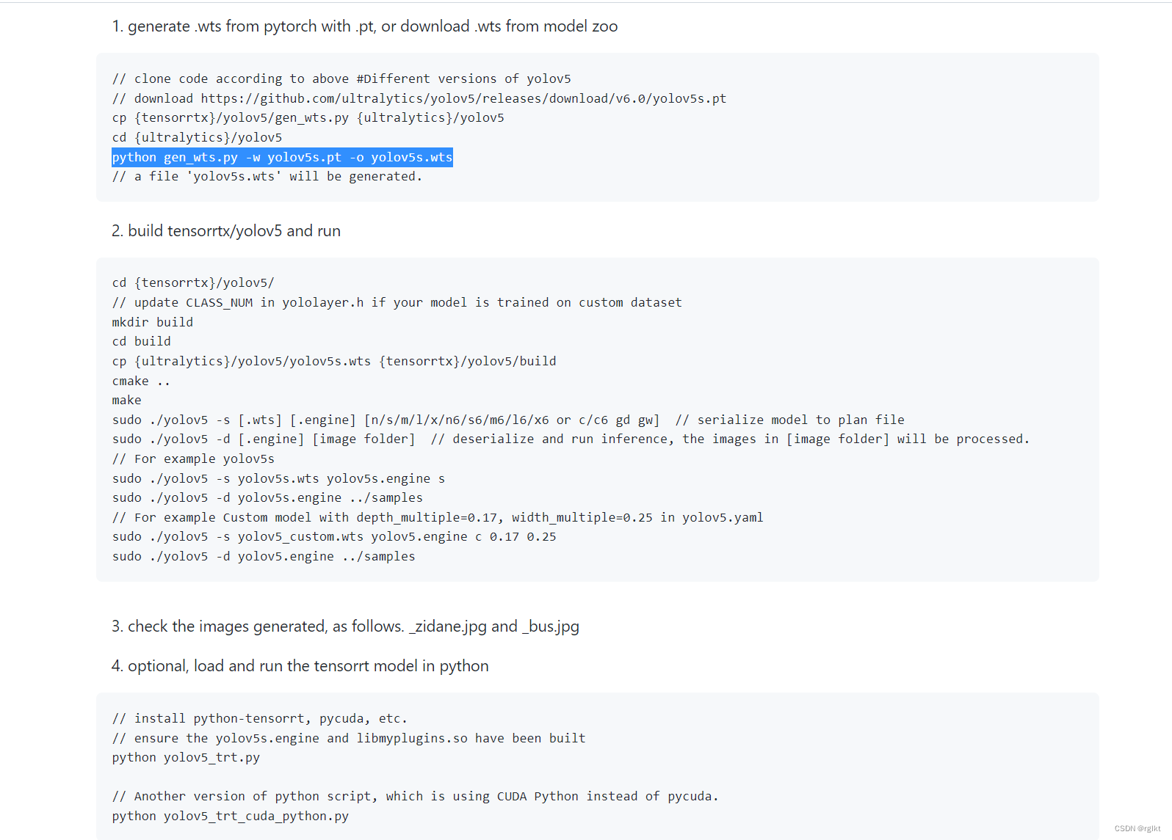Click heading 'optional, load and run the tensorrt model'

(x=300, y=666)
